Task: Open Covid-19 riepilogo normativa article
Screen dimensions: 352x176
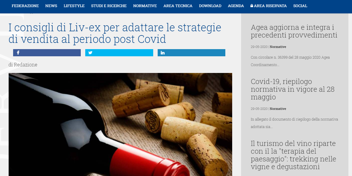Action: tap(292, 89)
